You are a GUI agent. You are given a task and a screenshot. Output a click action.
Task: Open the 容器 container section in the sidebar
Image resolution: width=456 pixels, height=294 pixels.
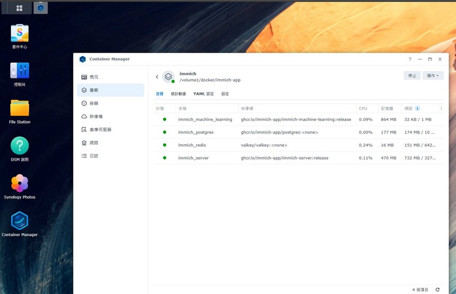[110, 103]
